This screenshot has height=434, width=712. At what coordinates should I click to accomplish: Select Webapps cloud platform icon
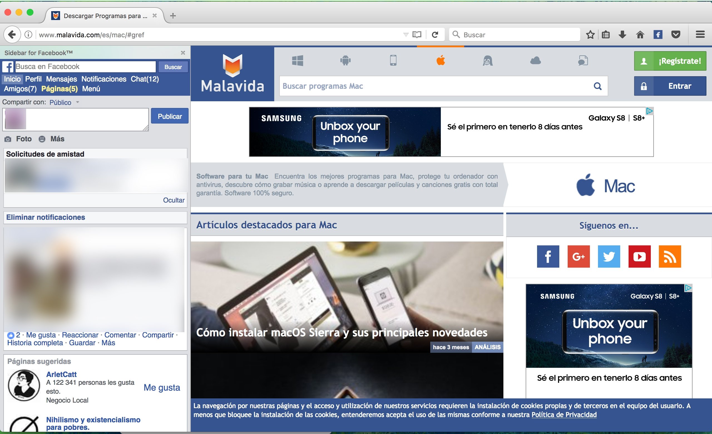[x=535, y=61]
